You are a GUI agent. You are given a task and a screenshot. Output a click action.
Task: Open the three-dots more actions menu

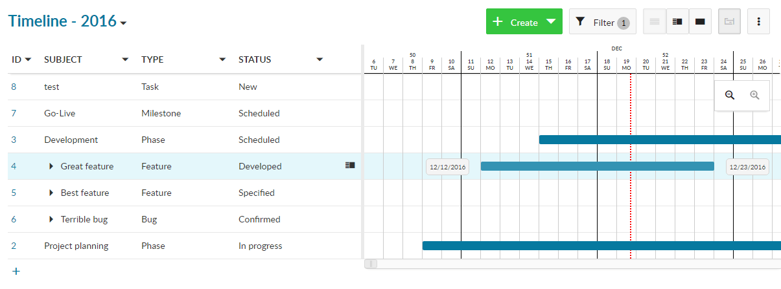point(758,21)
